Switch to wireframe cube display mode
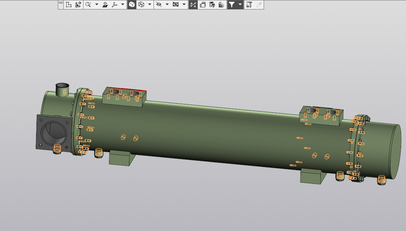Viewport: 406px width, 231px height. [x=141, y=5]
